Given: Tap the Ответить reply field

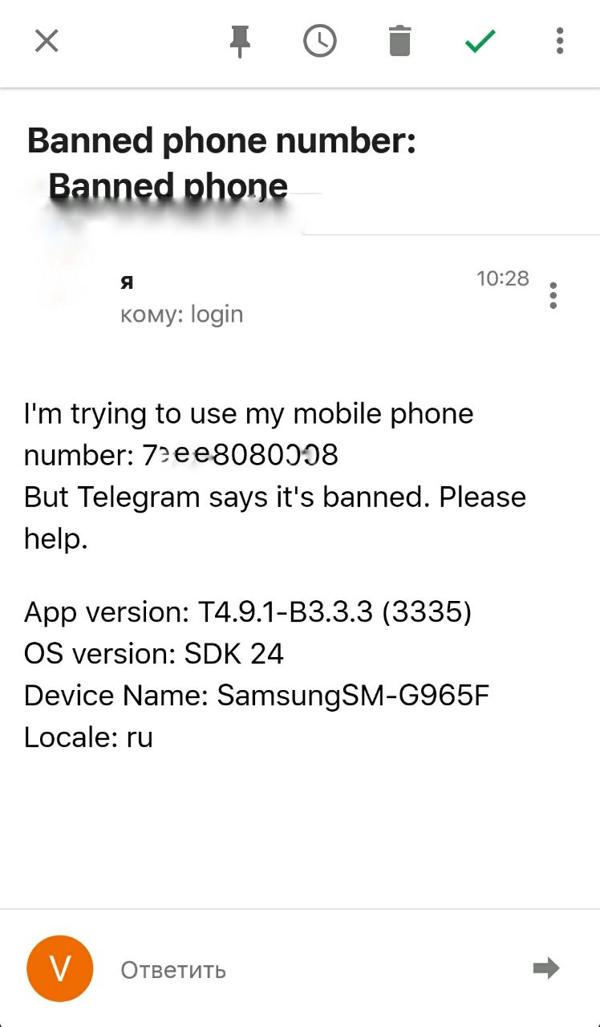Looking at the screenshot, I should click(173, 970).
